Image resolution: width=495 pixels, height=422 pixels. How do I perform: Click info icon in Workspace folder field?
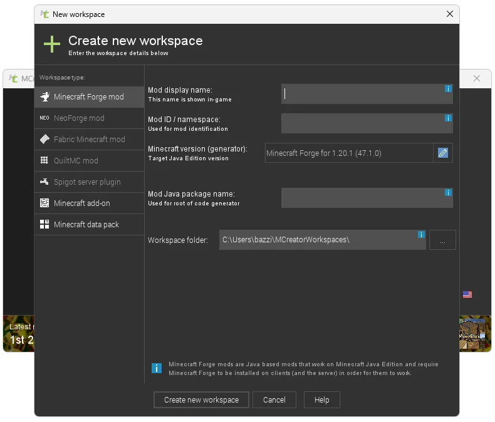click(x=421, y=234)
